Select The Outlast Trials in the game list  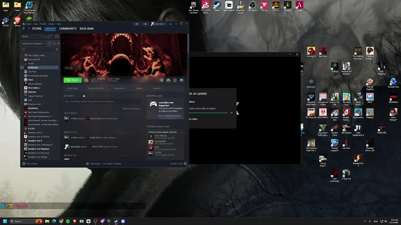click(x=36, y=55)
